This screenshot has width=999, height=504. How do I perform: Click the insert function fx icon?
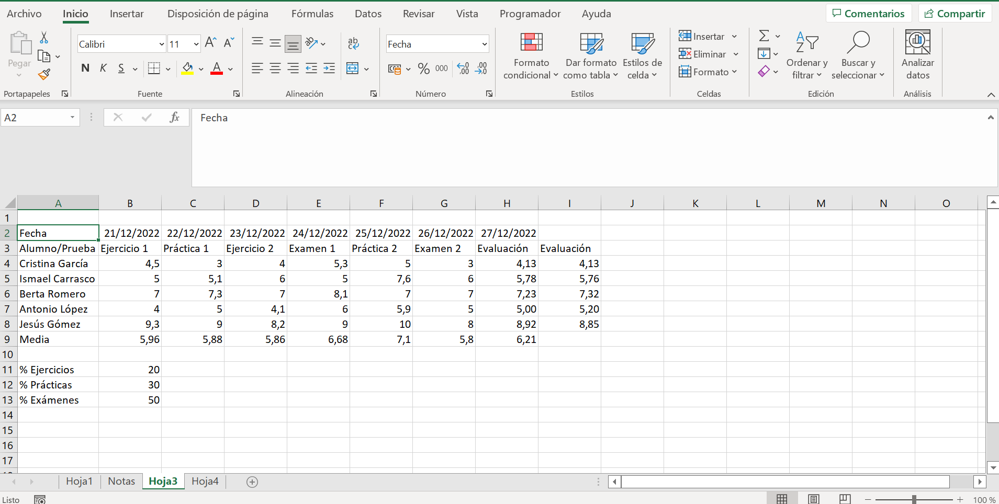pyautogui.click(x=174, y=118)
